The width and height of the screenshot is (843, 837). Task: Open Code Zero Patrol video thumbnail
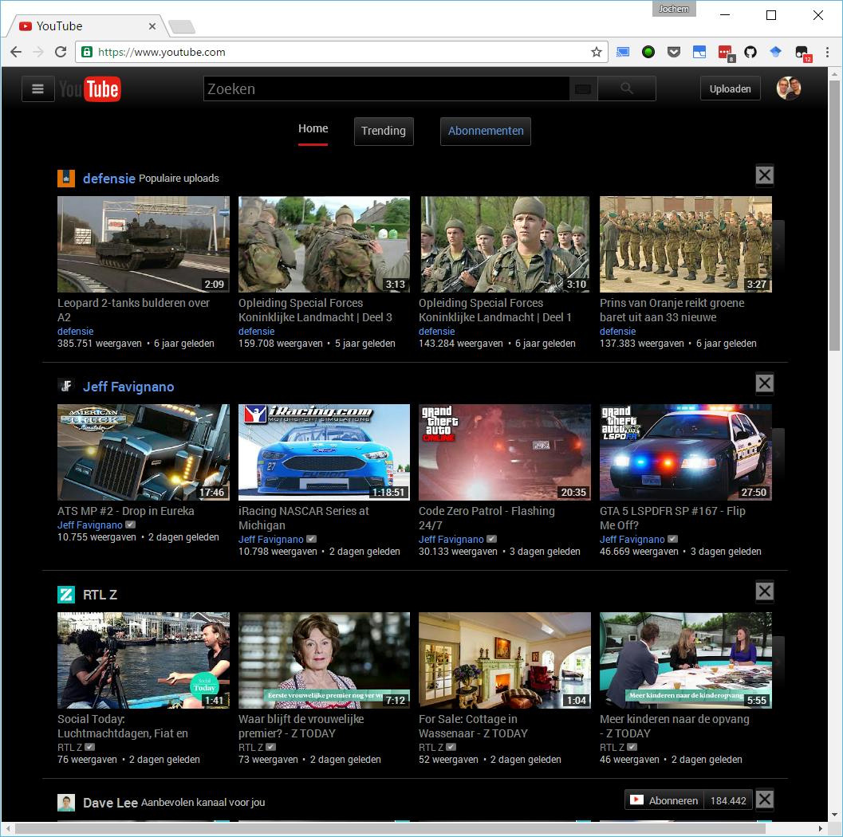pyautogui.click(x=505, y=452)
